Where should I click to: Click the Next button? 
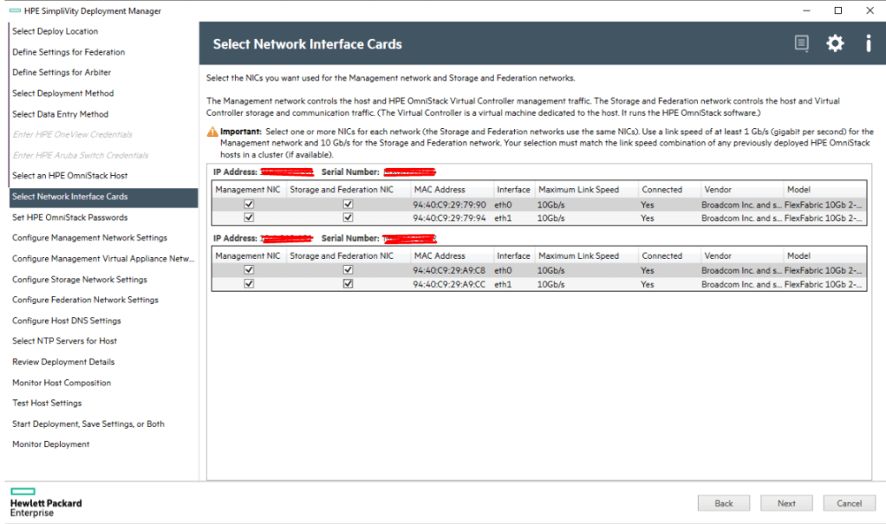786,503
